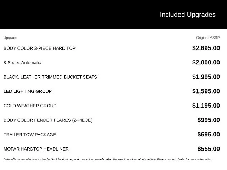Click the $555.00 price value
227x170 pixels.
coord(209,149)
